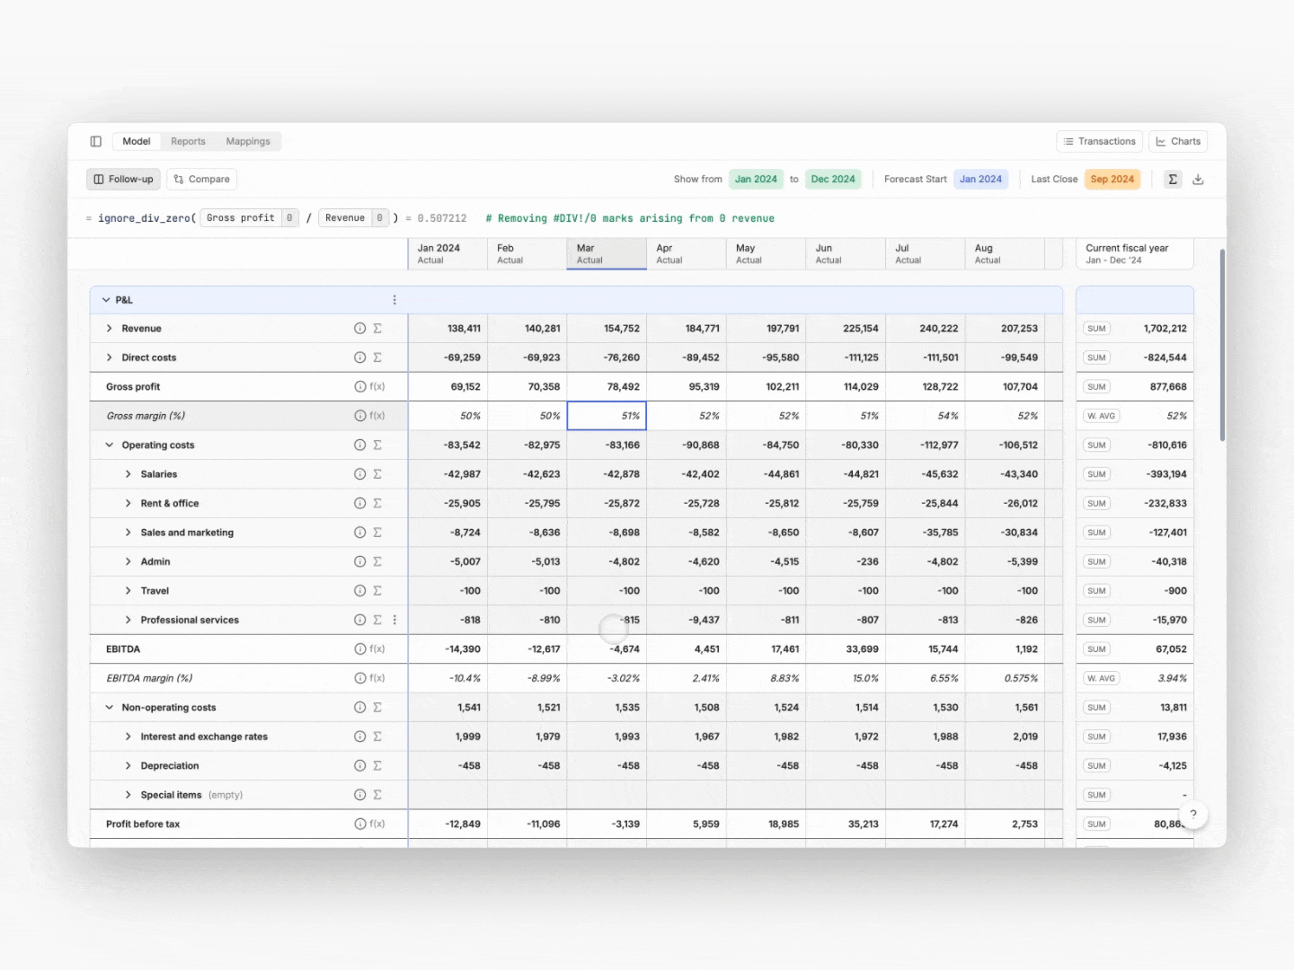Click the info icon on Gross margin row

click(x=359, y=416)
